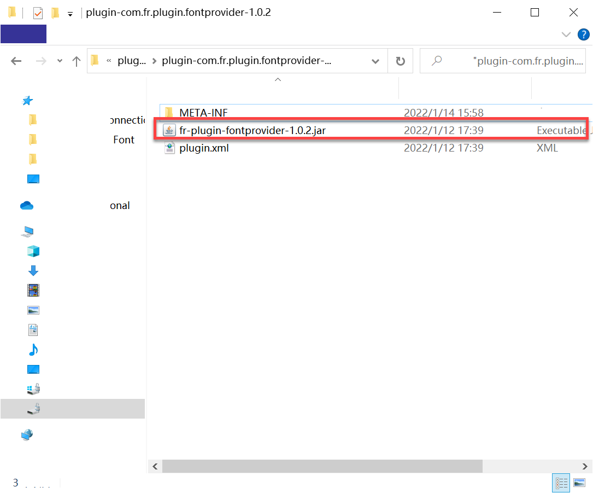Image resolution: width=593 pixels, height=493 pixels.
Task: Close the File Explorer window
Action: tap(573, 13)
